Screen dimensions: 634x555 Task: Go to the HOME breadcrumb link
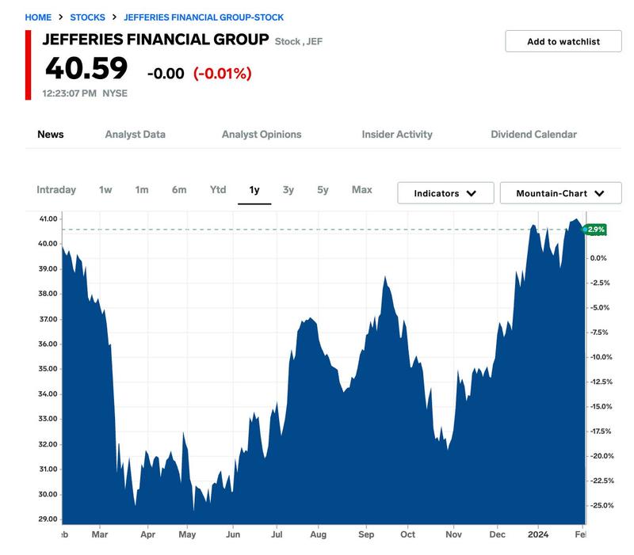(38, 17)
